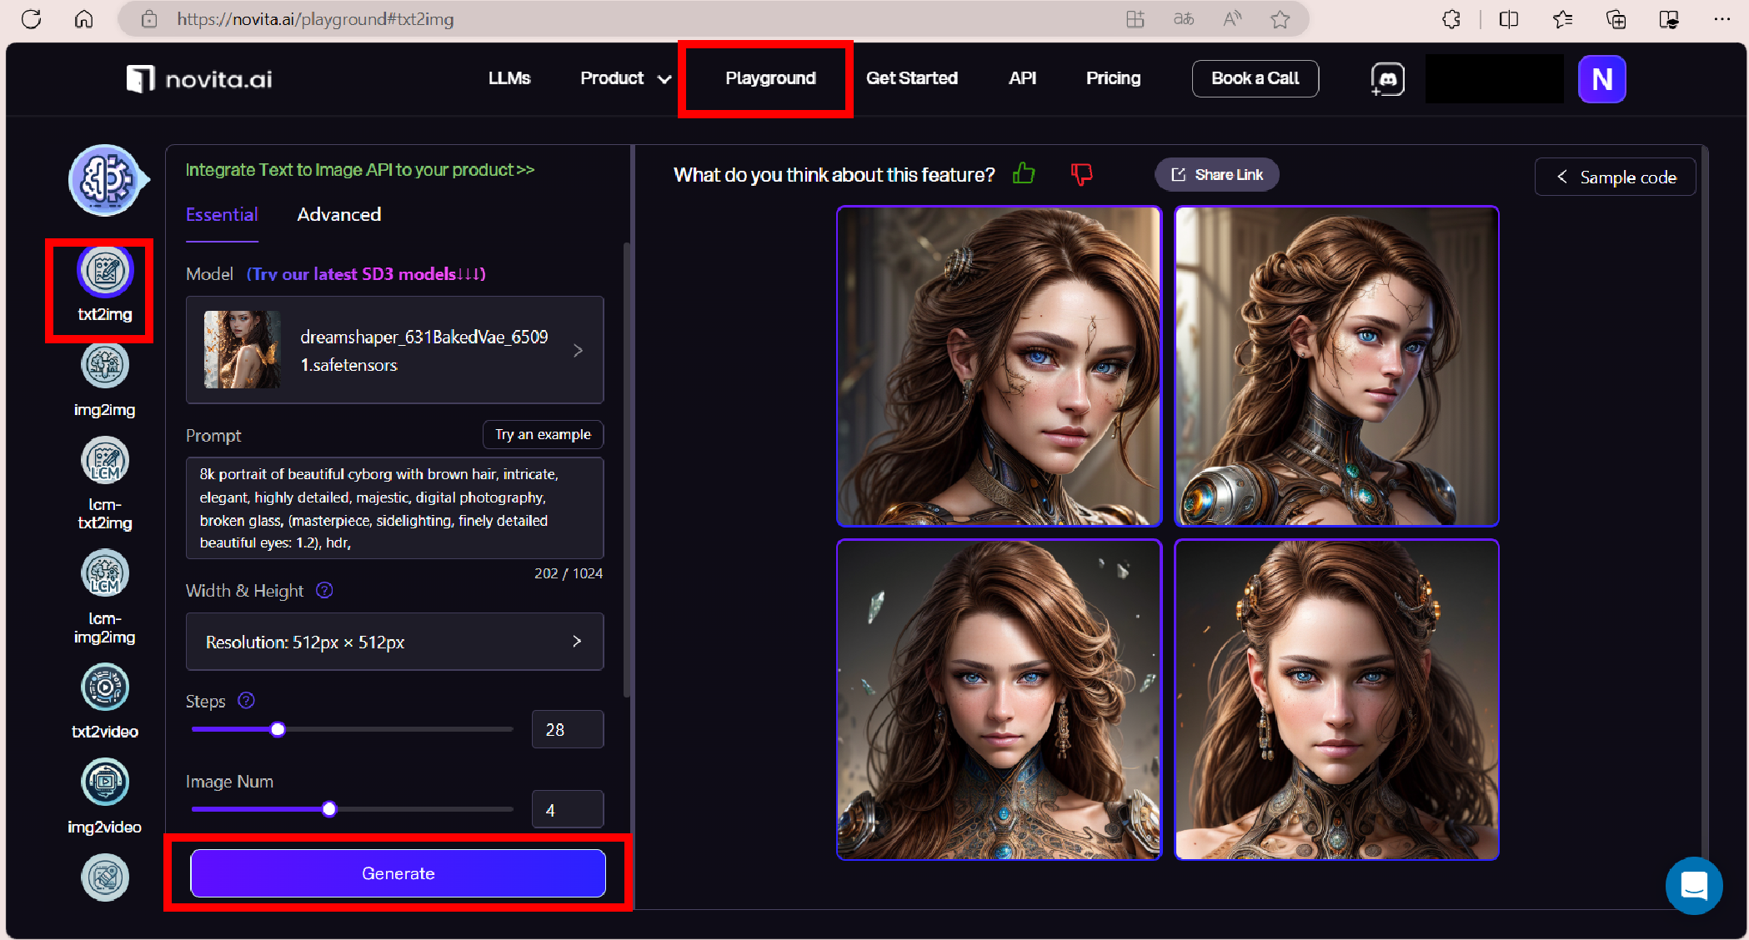The height and width of the screenshot is (940, 1749).
Task: Open the lcm-img2img tool
Action: tap(105, 574)
